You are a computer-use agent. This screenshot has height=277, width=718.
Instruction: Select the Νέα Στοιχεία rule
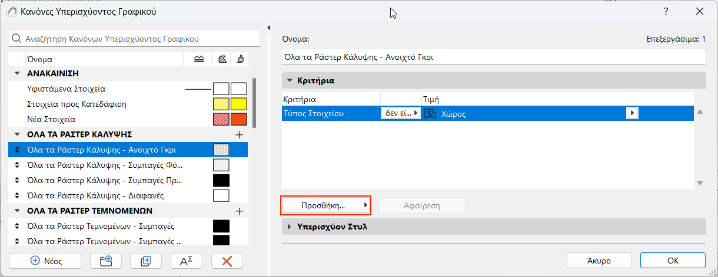(51, 119)
